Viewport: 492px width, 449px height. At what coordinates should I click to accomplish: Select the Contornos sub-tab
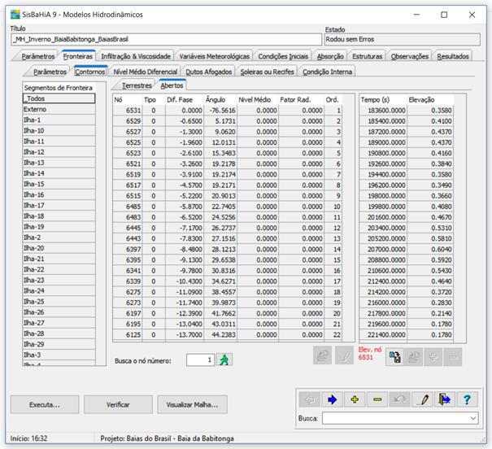point(90,72)
